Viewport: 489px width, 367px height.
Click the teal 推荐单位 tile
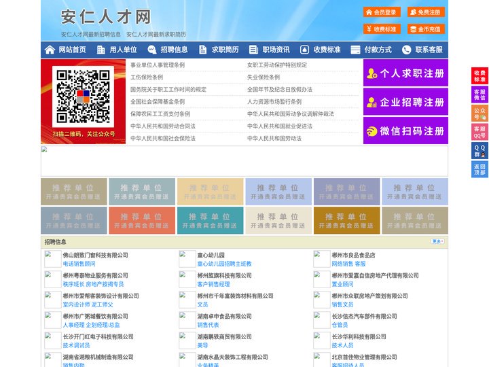pyautogui.click(x=210, y=221)
